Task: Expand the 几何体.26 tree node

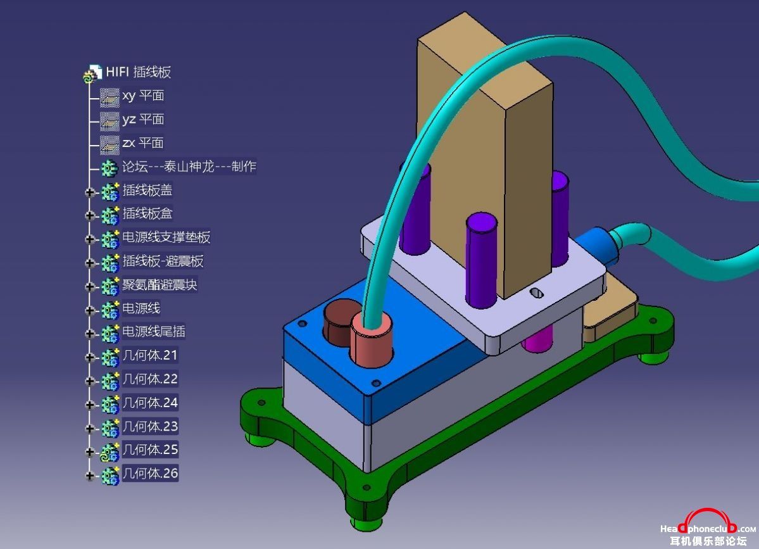Action: coord(89,476)
